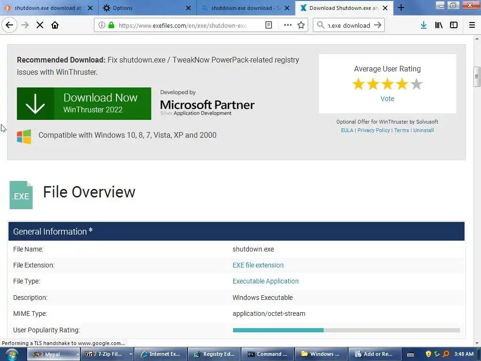The width and height of the screenshot is (481, 361).
Task: Bookmark this page with the star icon
Action: pyautogui.click(x=301, y=25)
